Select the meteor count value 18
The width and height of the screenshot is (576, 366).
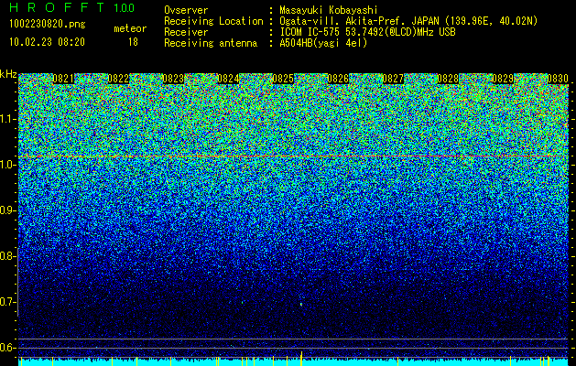tap(133, 42)
